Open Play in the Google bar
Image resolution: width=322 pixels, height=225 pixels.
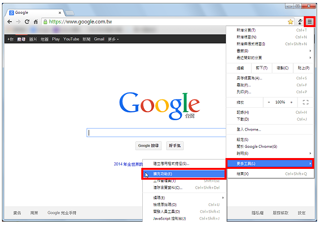click(x=56, y=39)
